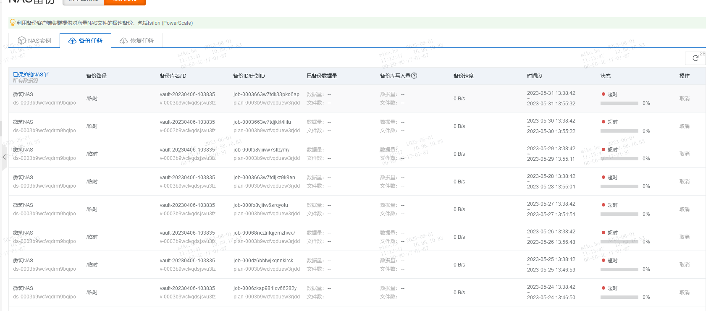Image resolution: width=711 pixels, height=311 pixels.
Task: Click job ID job-000dz6bbtwjkqnnklrck
Action: point(263,261)
